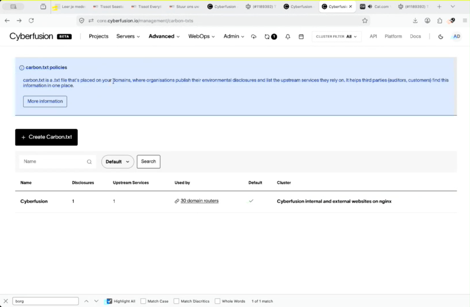Click the Create Carbon.txt button
The width and height of the screenshot is (470, 307).
[x=46, y=137]
